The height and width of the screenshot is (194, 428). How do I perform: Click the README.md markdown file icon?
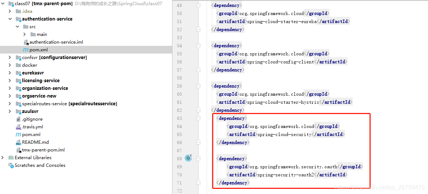[18, 142]
